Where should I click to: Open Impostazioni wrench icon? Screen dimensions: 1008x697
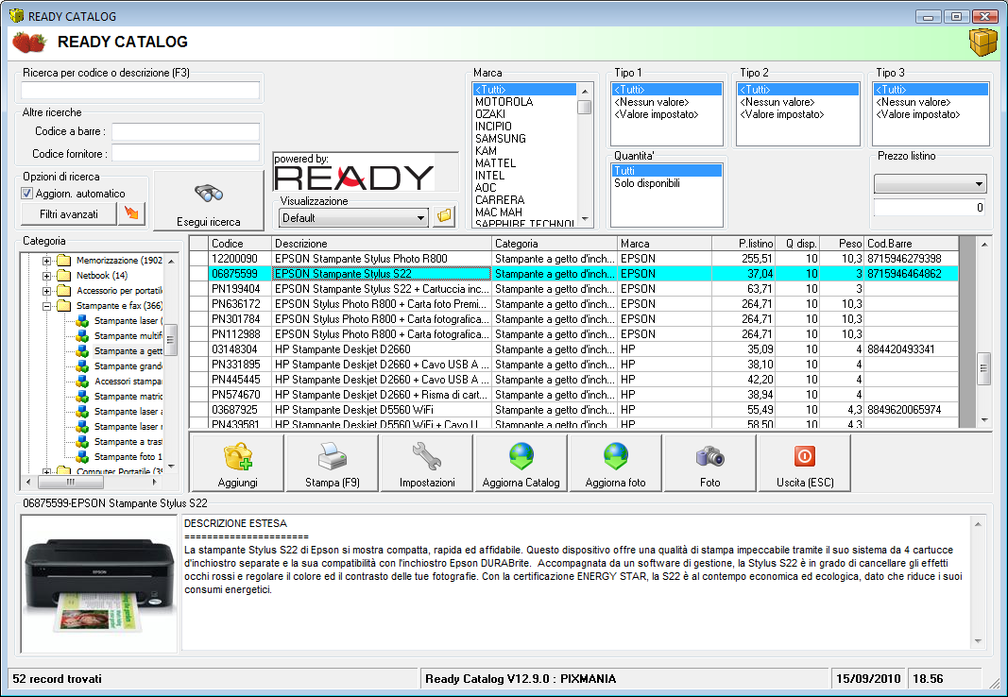tap(427, 456)
